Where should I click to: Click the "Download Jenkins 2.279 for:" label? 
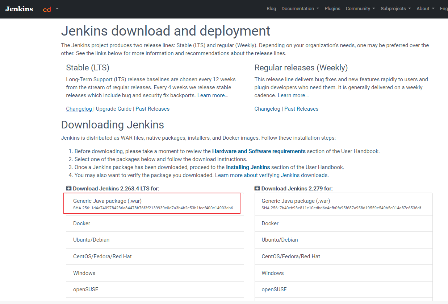297,189
